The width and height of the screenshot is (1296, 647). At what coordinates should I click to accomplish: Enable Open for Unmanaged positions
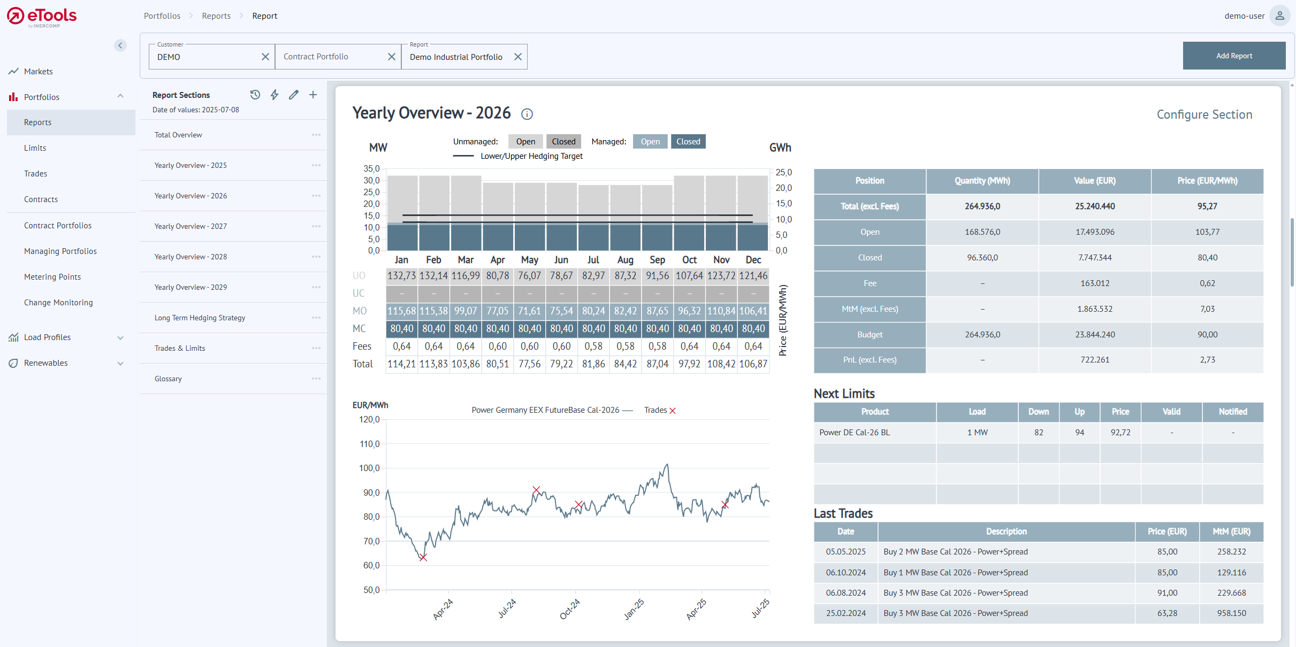(525, 141)
